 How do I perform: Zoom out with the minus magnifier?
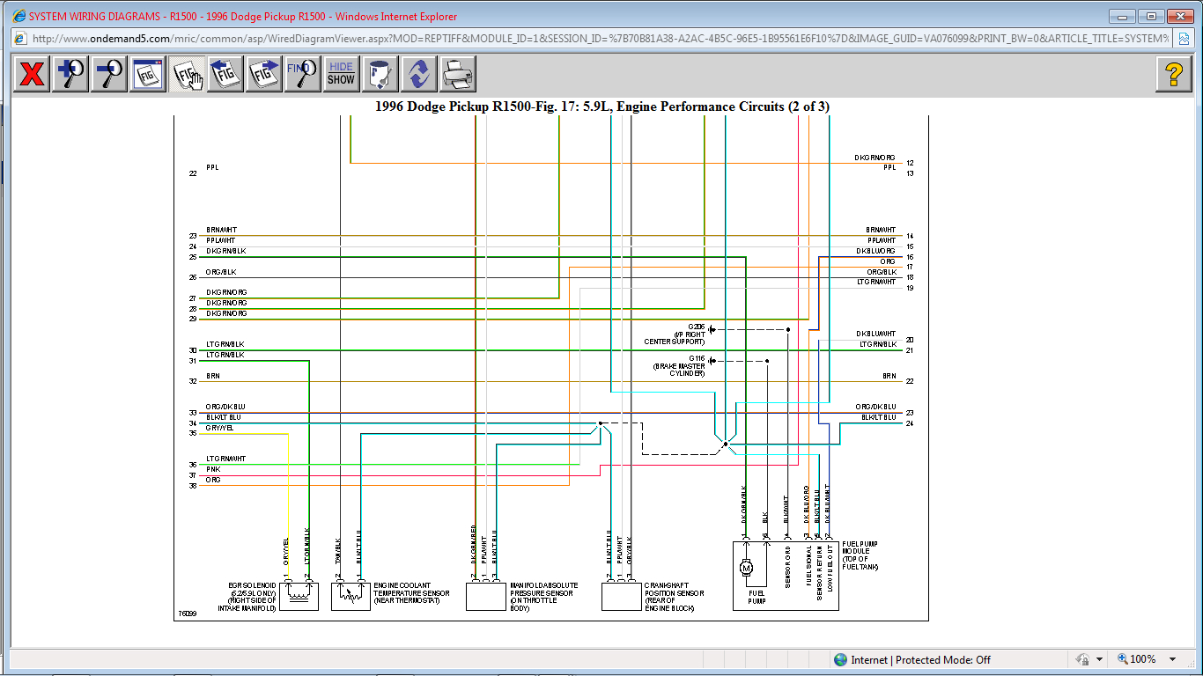[109, 74]
